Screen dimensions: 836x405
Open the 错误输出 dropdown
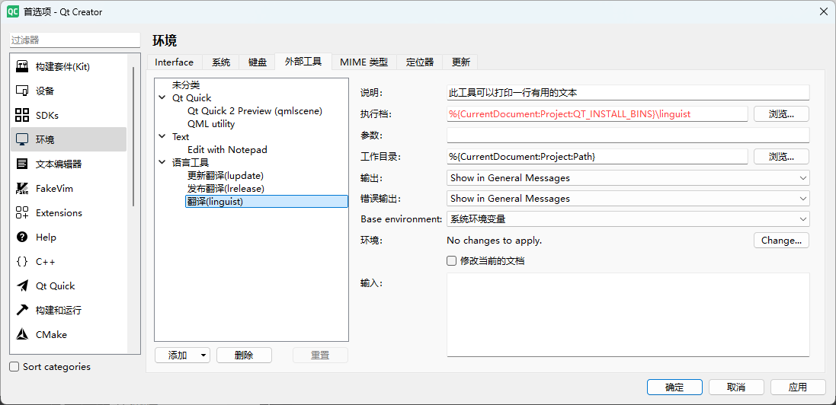(628, 198)
